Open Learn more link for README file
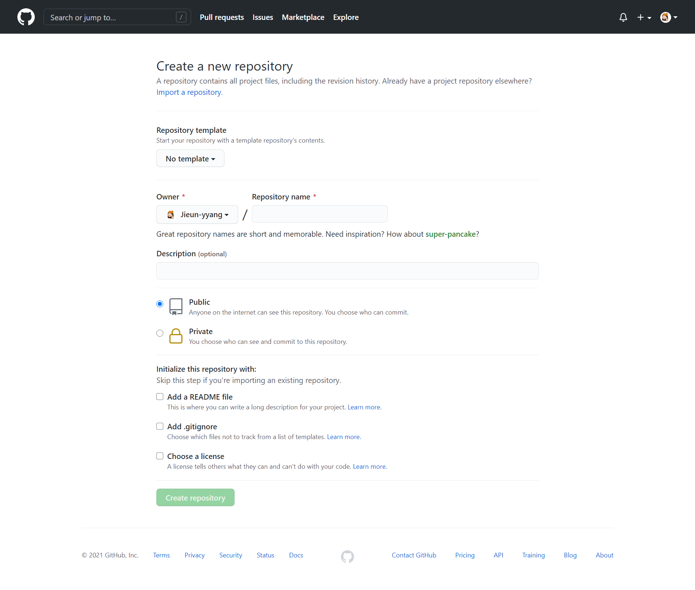Image resolution: width=695 pixels, height=590 pixels. click(x=365, y=407)
